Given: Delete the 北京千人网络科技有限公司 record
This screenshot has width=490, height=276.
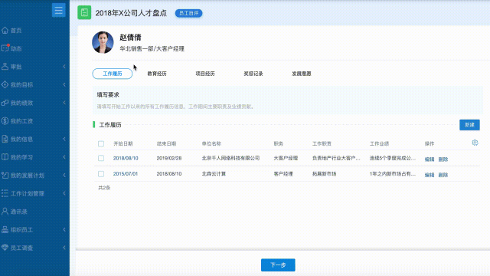Looking at the screenshot, I should (443, 159).
